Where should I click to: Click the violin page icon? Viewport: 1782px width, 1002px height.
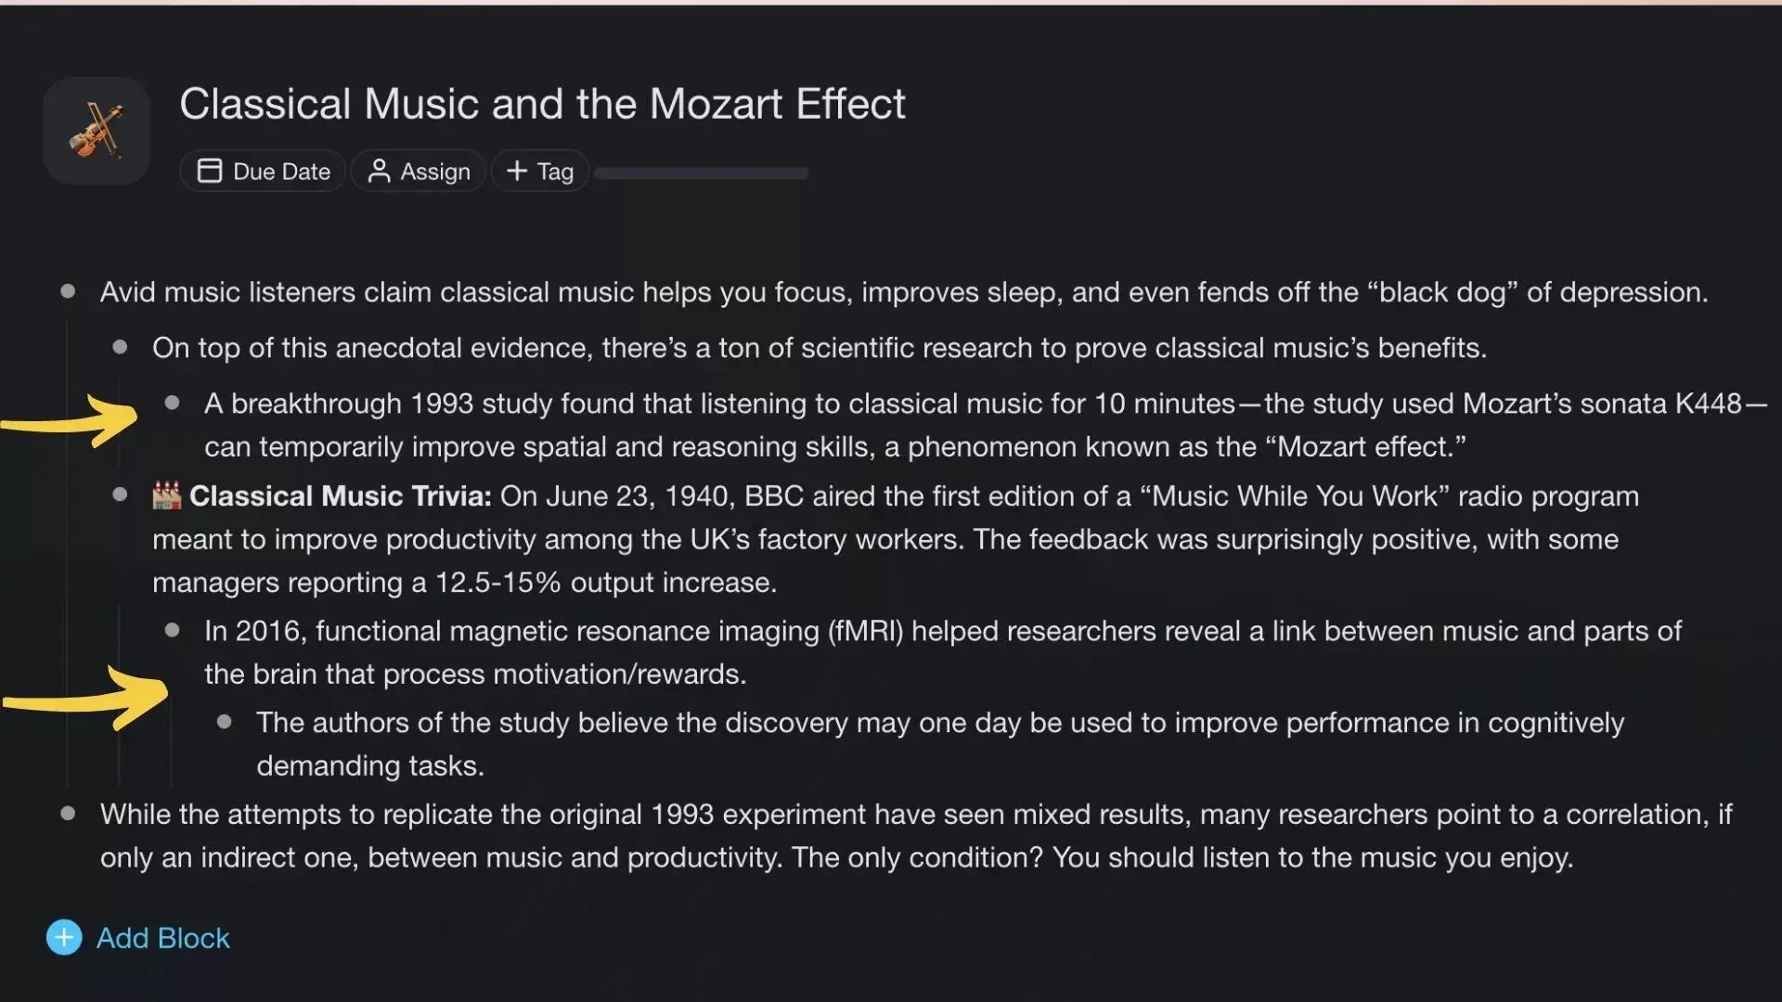[97, 131]
